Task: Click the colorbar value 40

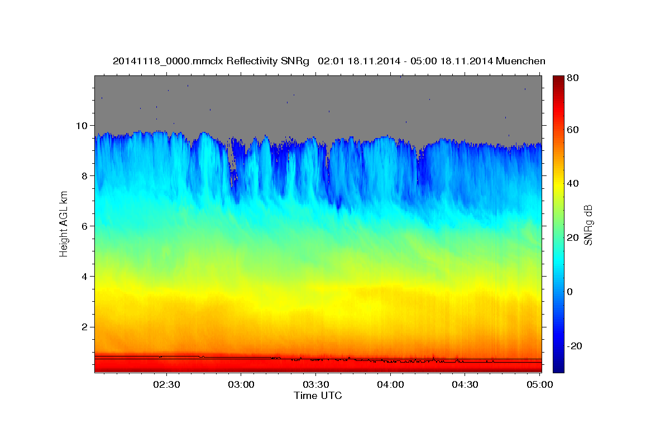Action: [573, 183]
